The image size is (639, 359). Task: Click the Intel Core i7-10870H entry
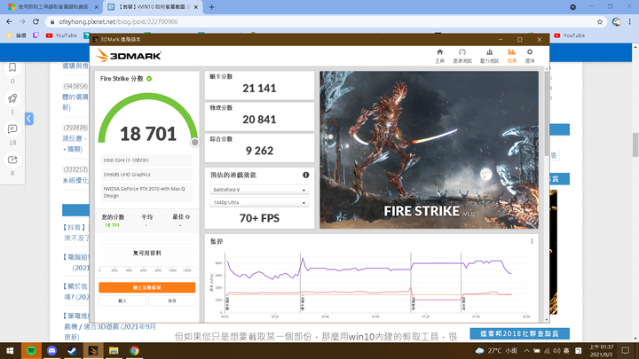pos(146,160)
